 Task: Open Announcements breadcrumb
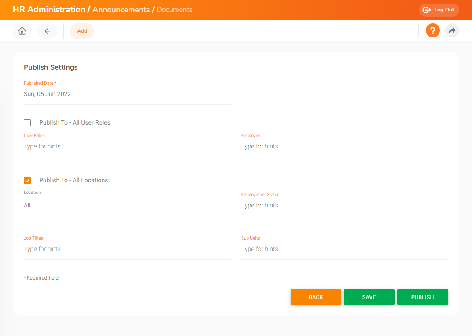121,10
